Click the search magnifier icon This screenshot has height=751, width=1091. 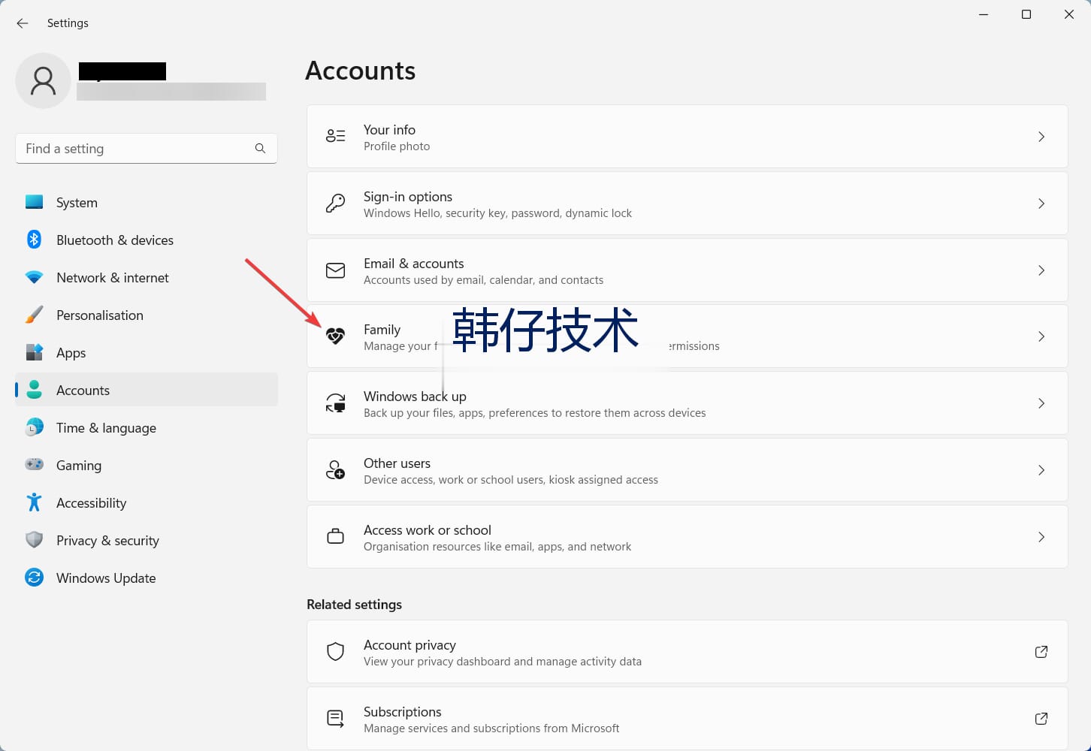click(260, 149)
